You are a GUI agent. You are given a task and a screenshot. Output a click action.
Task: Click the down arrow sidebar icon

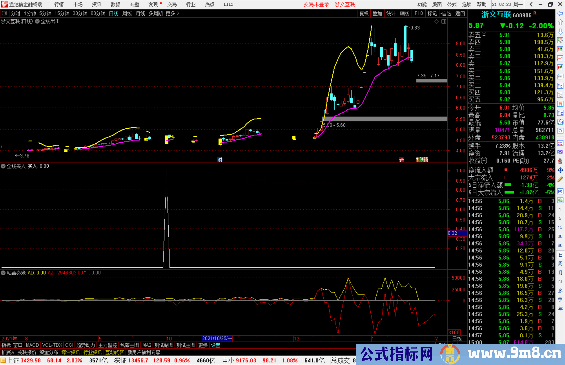(x=560, y=31)
